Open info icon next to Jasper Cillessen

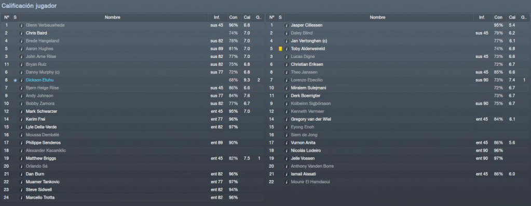click(287, 25)
